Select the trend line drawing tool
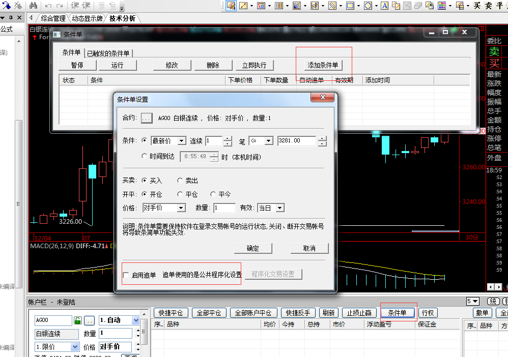 coord(243,6)
